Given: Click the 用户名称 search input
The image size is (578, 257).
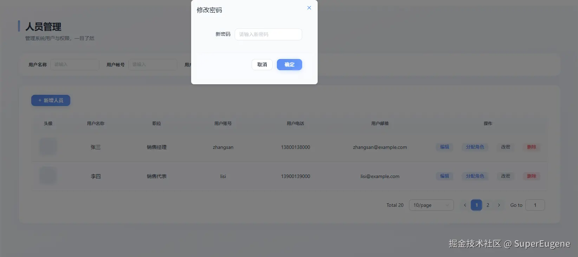Looking at the screenshot, I should [75, 65].
